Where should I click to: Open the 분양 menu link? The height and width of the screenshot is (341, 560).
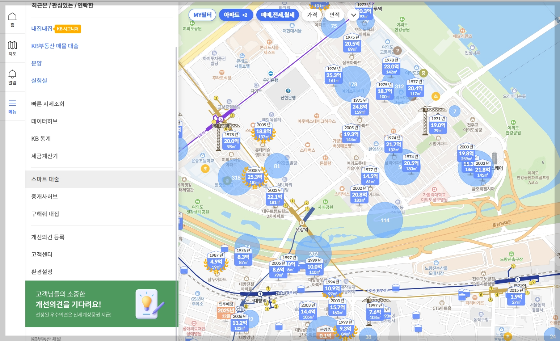pos(37,63)
